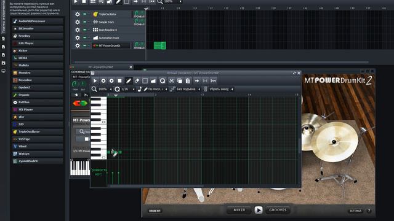Click the MT-PowerDrumKit track name button
This screenshot has width=394, height=221.
[111, 45]
